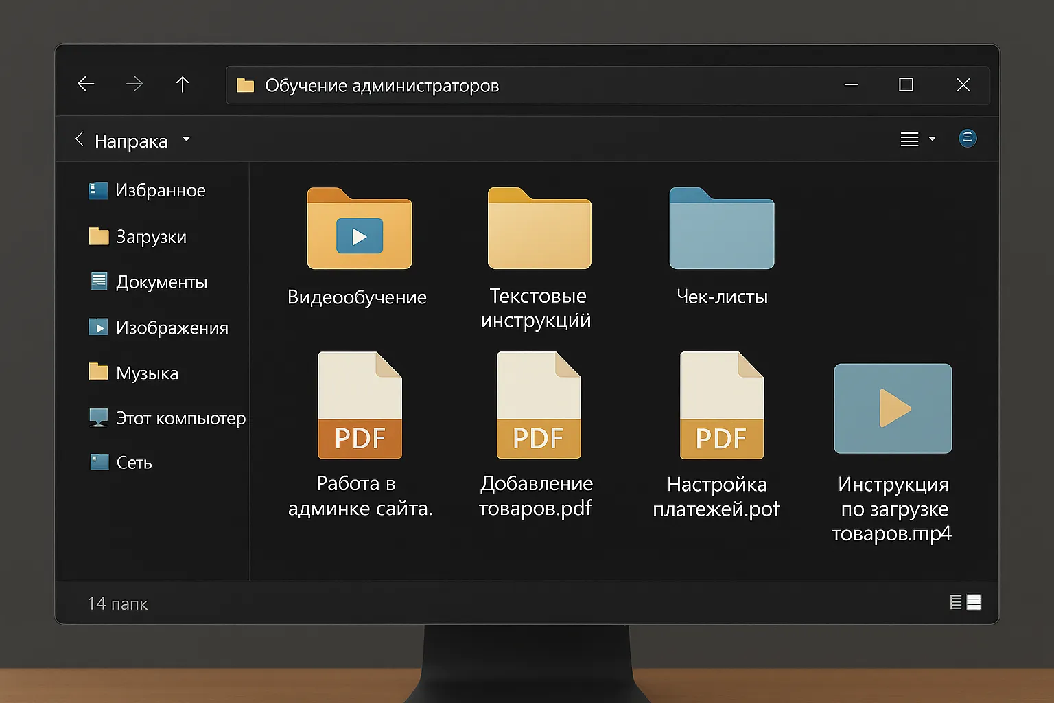
Task: Select the Инструкция по загрузке товаров.mp4 thumbnail
Action: [x=893, y=408]
